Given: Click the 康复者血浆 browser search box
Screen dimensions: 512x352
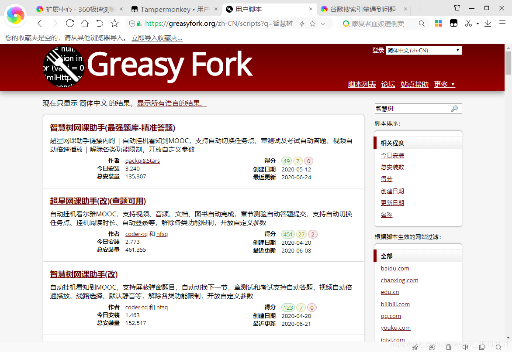Looking at the screenshot, I should (378, 24).
